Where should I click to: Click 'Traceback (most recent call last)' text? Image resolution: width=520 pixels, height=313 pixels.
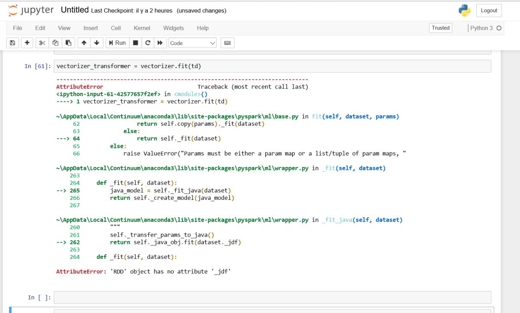[x=253, y=87]
